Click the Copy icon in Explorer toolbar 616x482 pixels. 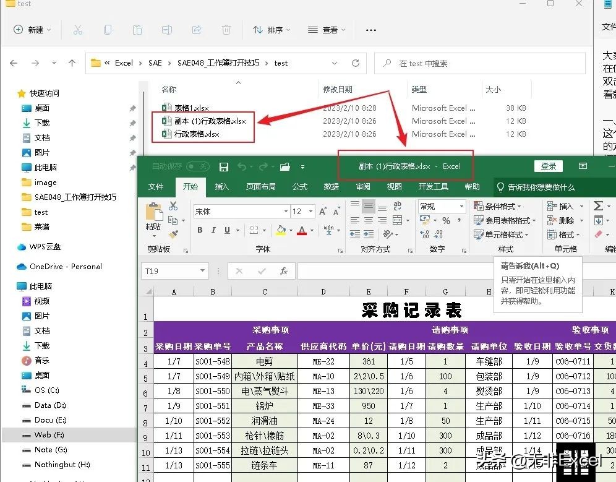pyautogui.click(x=107, y=30)
